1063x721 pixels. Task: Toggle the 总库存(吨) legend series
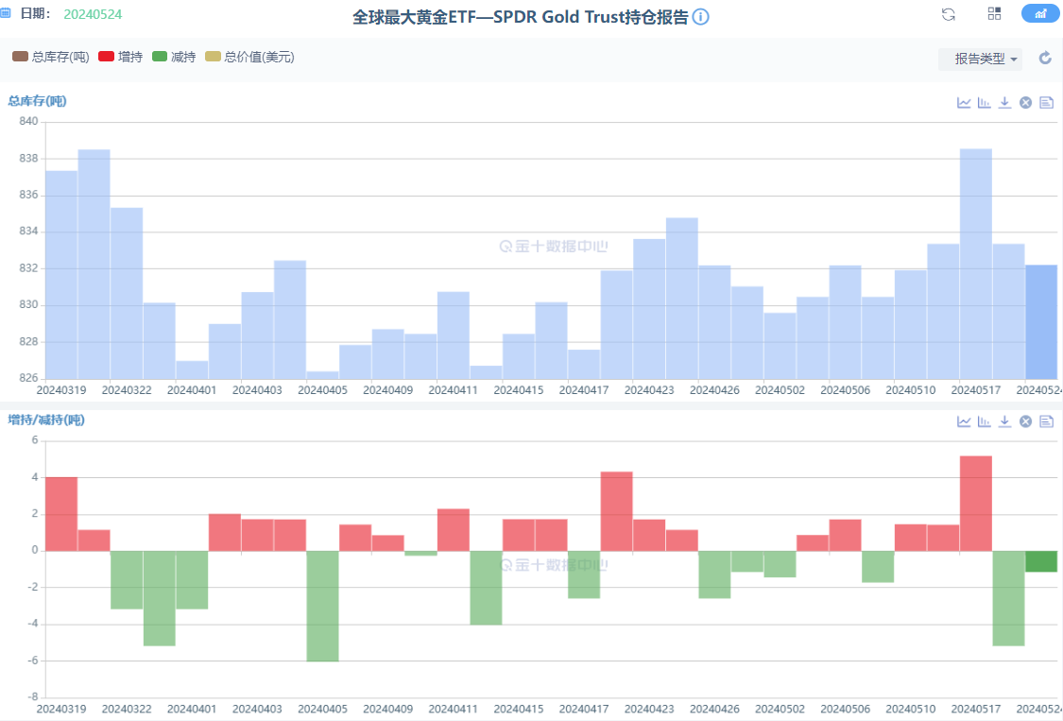(51, 57)
